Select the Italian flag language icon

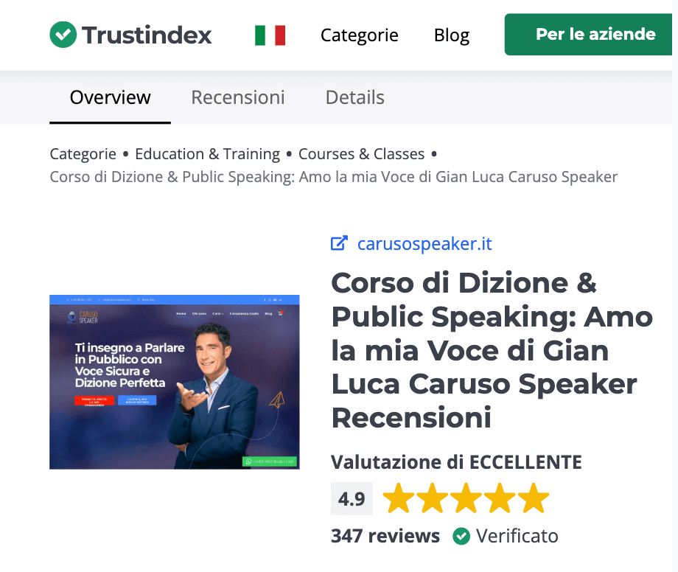(x=270, y=35)
